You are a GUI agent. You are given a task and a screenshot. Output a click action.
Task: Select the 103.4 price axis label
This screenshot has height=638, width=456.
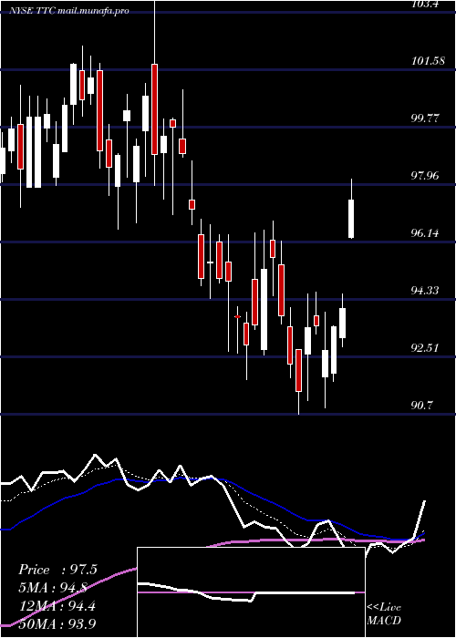427,5
